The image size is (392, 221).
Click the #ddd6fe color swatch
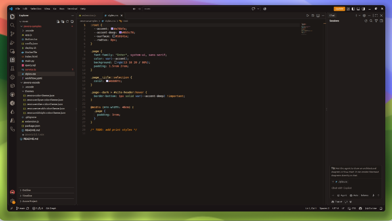point(107,81)
